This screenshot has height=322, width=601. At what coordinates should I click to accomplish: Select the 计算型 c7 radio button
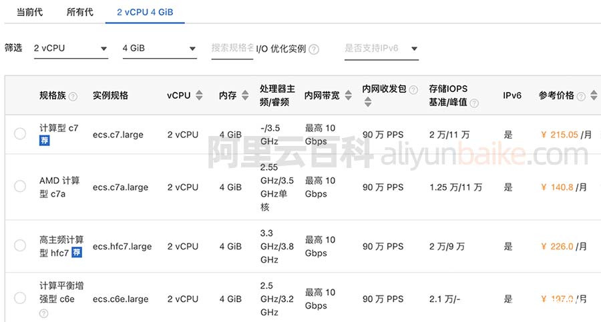(20, 133)
